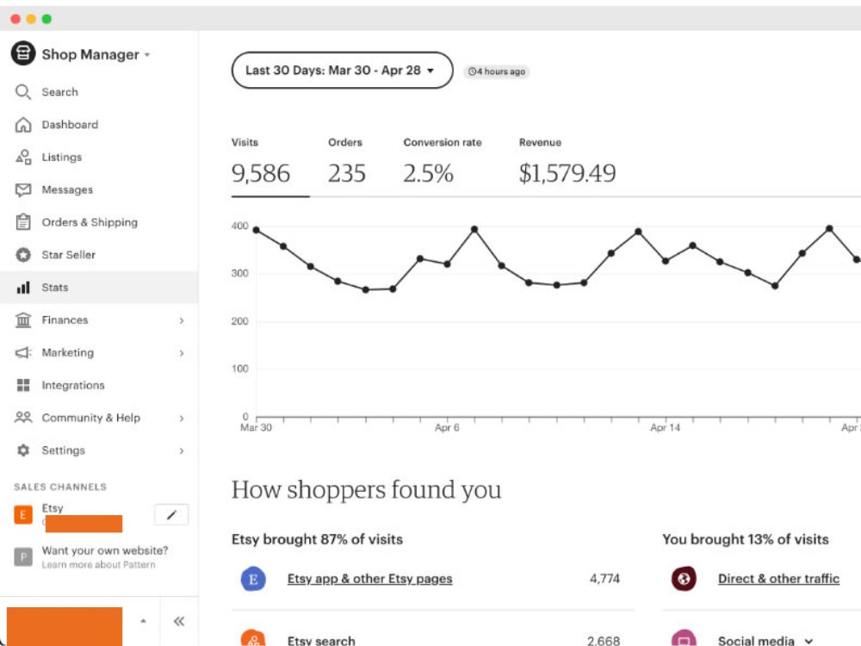Open Direct & other traffic link
Viewport: 861px width, 646px height.
[778, 579]
